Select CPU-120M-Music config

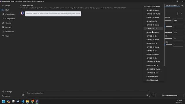pyautogui.click(x=153, y=77)
